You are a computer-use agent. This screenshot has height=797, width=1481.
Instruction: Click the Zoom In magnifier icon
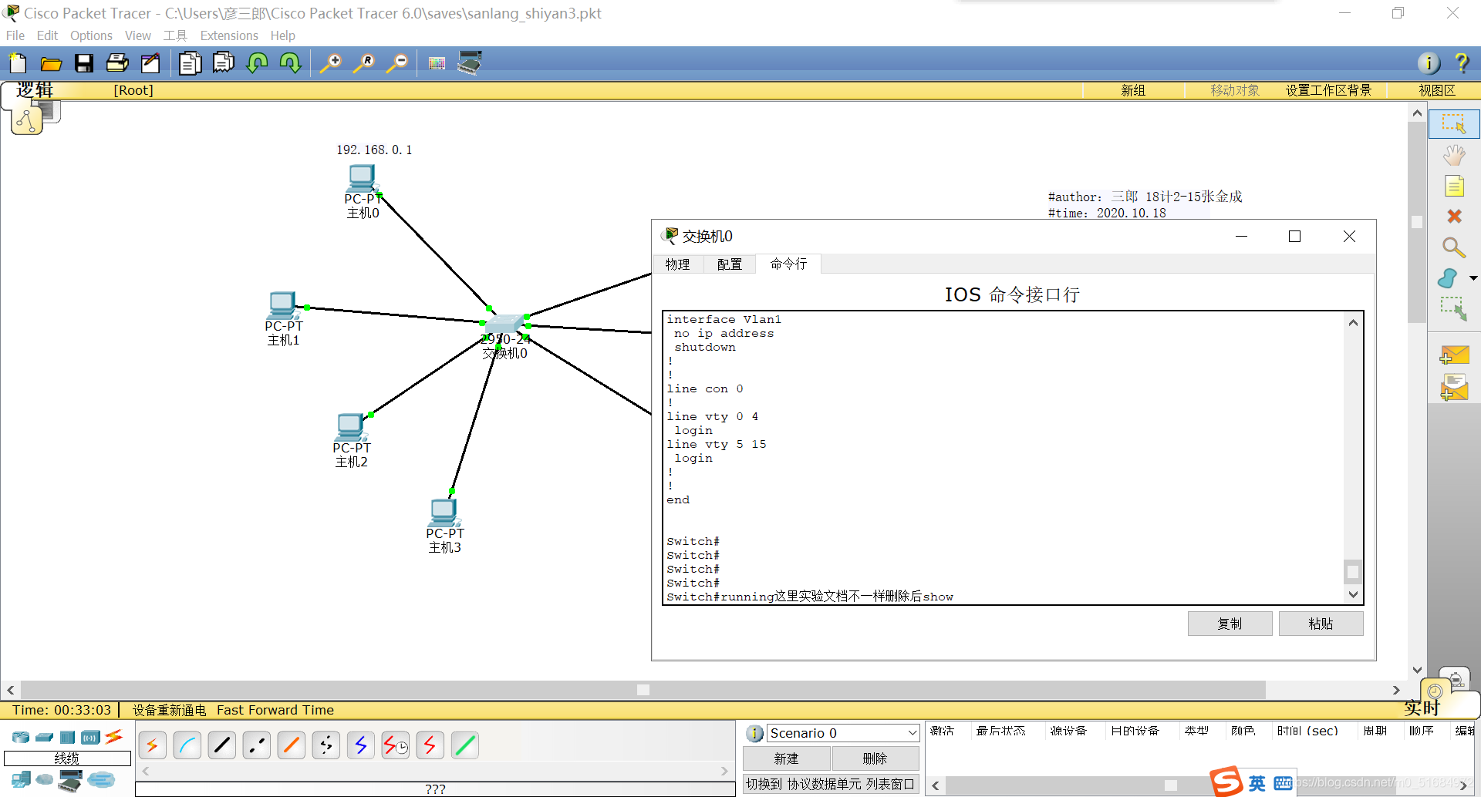tap(331, 62)
